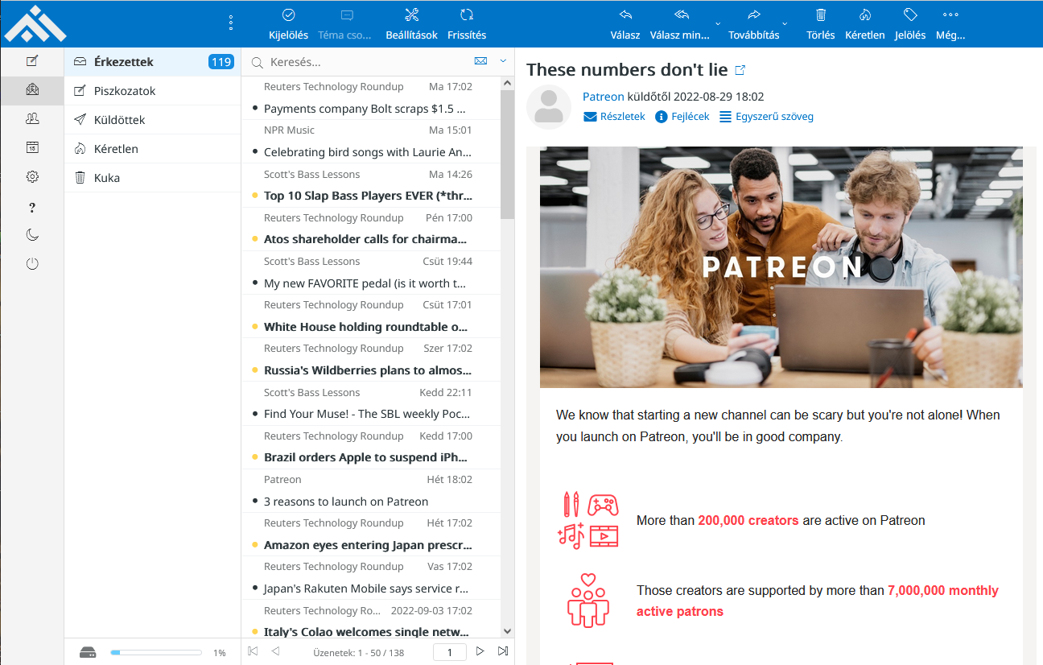The image size is (1043, 665).
Task: Go to last page of messages
Action: pos(503,651)
